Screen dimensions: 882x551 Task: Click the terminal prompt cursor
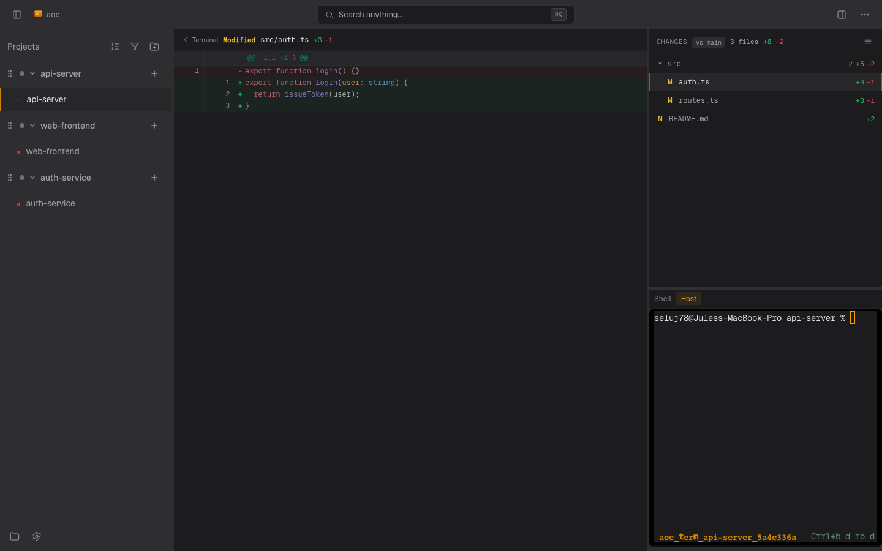point(852,318)
